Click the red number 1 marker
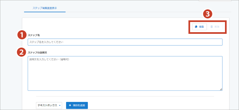The image size is (239, 110). (21, 35)
